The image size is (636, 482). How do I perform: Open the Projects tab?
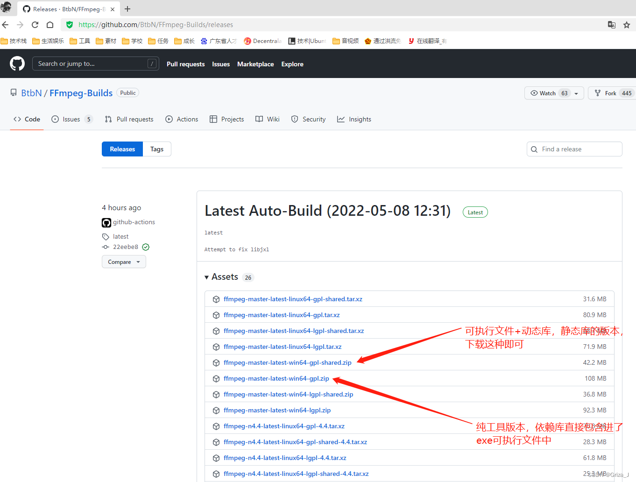[x=227, y=119]
